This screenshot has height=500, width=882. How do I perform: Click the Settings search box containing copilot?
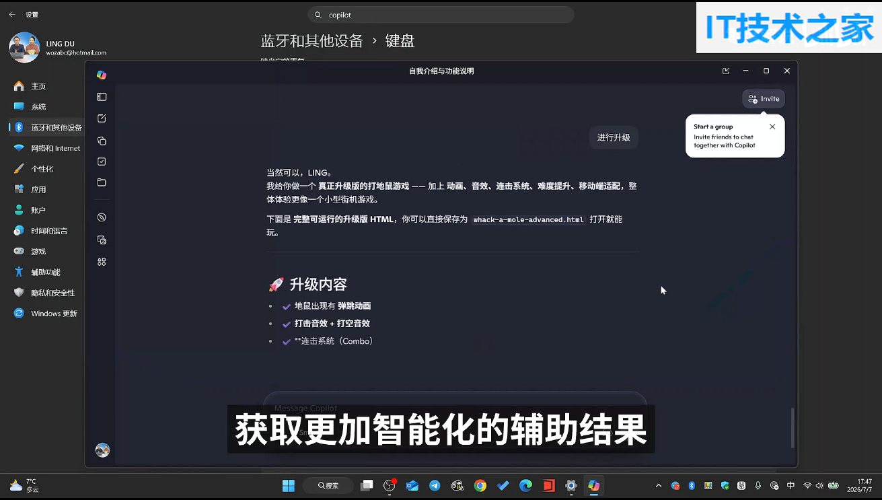441,15
